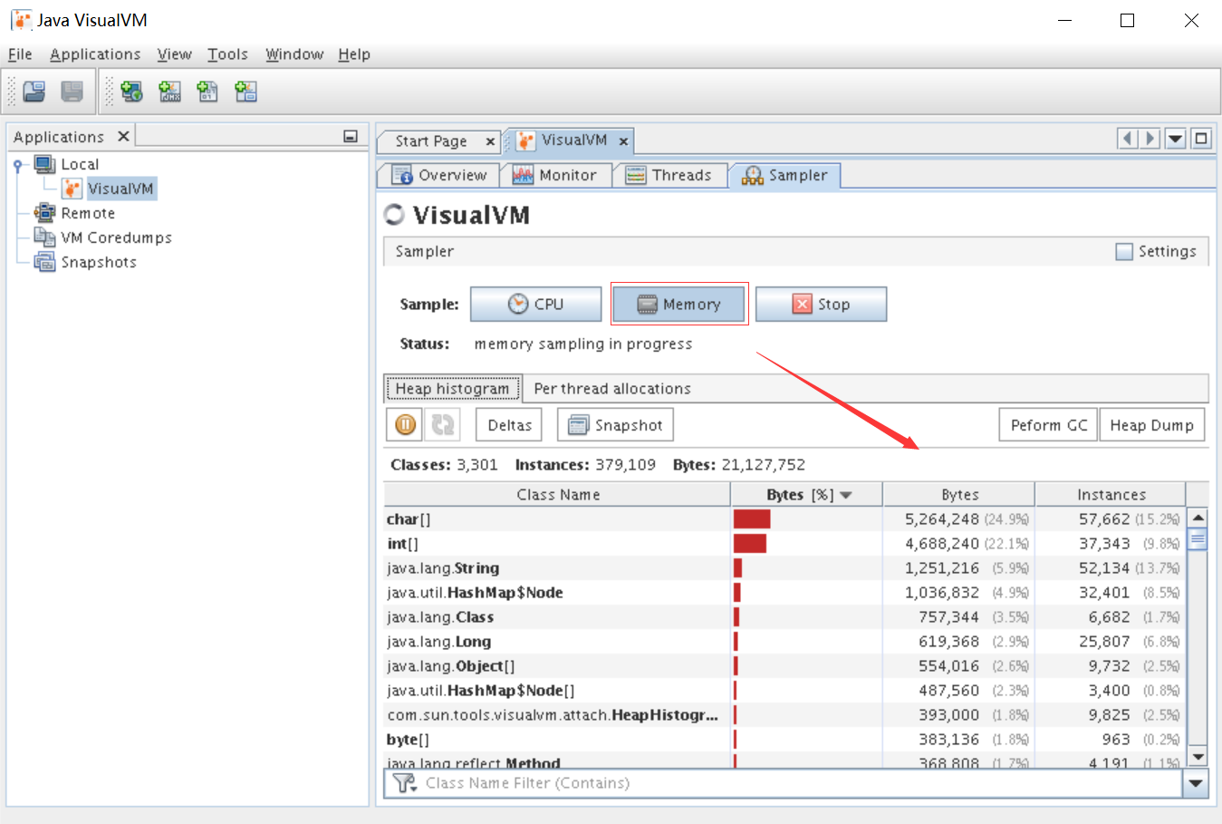This screenshot has height=824, width=1222.
Task: Maximize the editor window with the square icon
Action: (x=1201, y=139)
